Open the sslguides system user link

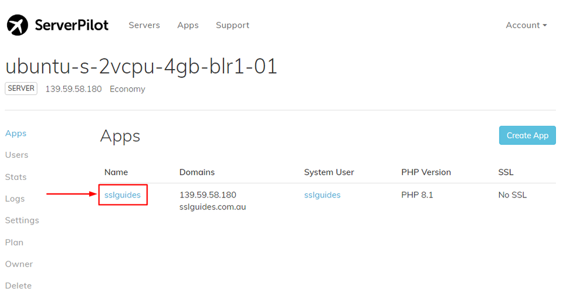(322, 195)
